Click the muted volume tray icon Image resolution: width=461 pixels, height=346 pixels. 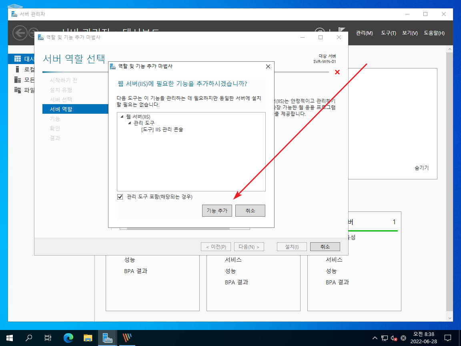click(394, 338)
